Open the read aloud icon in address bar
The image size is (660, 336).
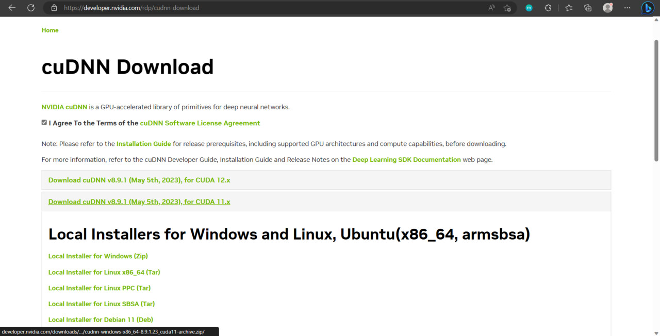click(491, 8)
